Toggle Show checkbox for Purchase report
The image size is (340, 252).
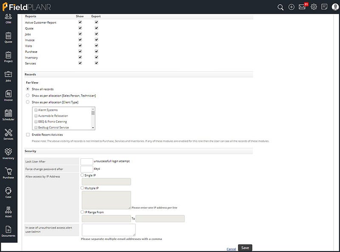(x=80, y=52)
